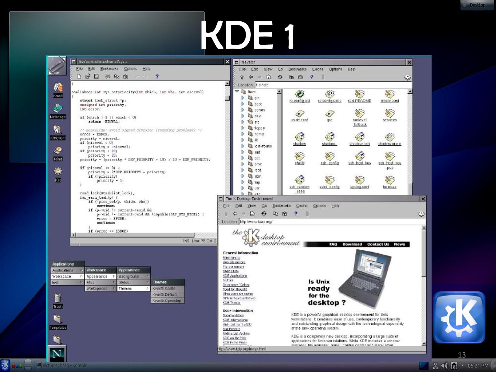Click Back arrow in K Desktop Environment browser
Screen dimensions: 496x372
[235, 214]
